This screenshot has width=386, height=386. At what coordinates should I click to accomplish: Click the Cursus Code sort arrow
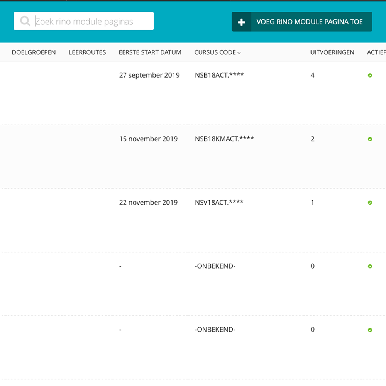(x=239, y=53)
